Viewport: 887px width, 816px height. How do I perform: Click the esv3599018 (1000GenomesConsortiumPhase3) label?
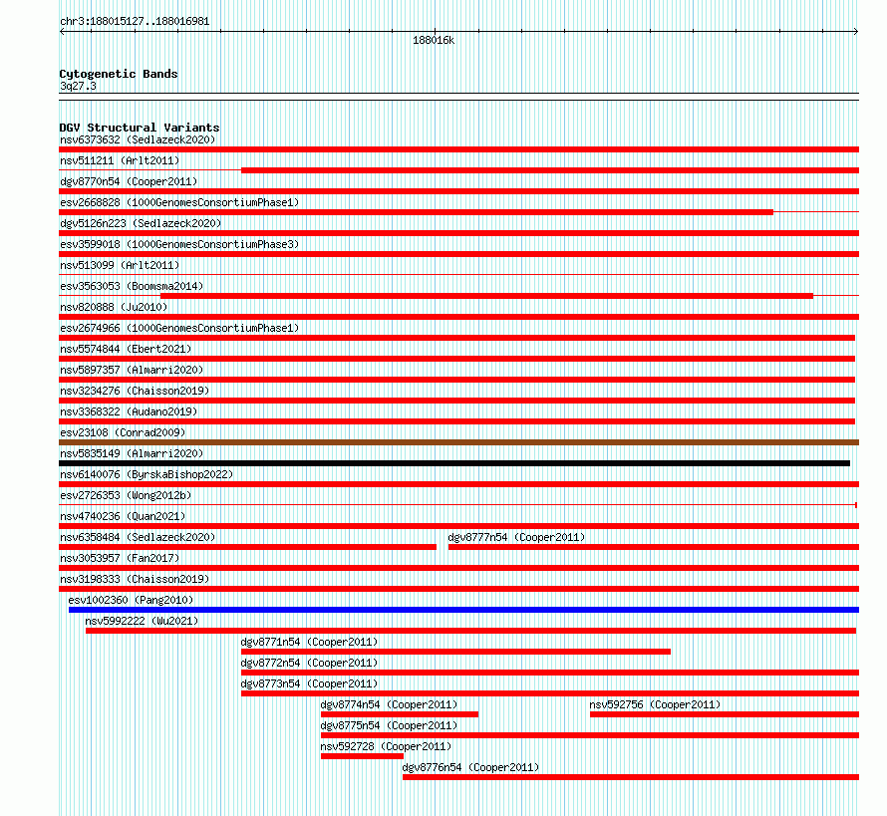(x=179, y=244)
